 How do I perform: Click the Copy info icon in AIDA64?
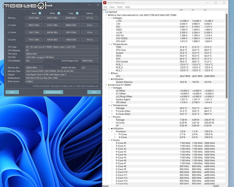[77, 13]
